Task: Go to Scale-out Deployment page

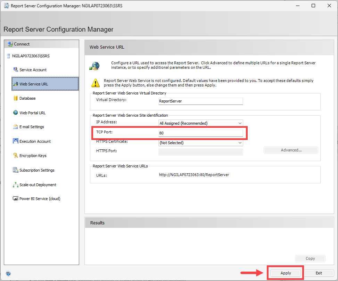Action: 38,185
